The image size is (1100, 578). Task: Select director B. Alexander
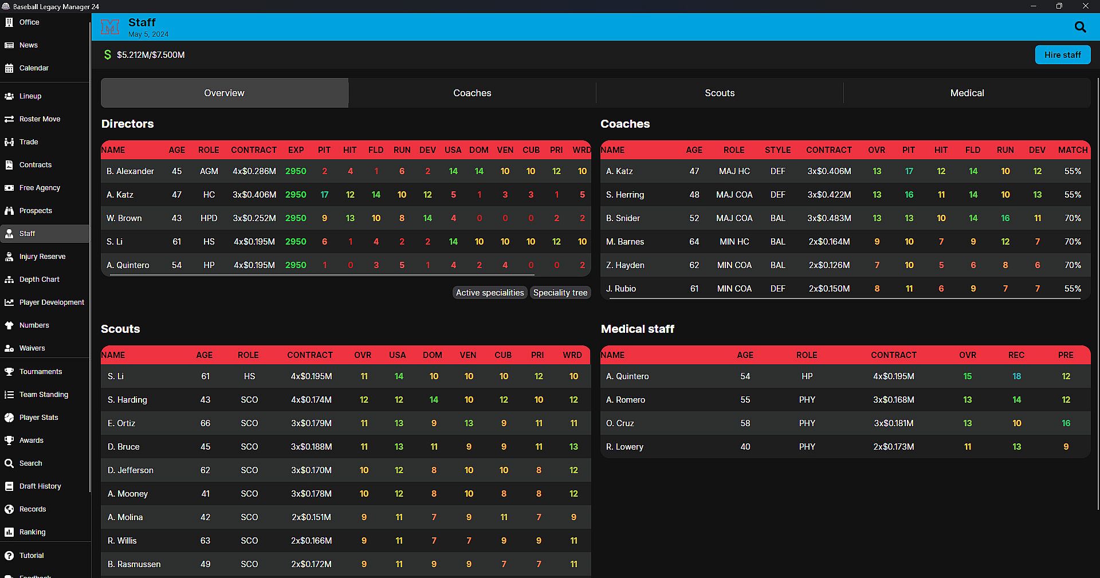tap(346, 171)
